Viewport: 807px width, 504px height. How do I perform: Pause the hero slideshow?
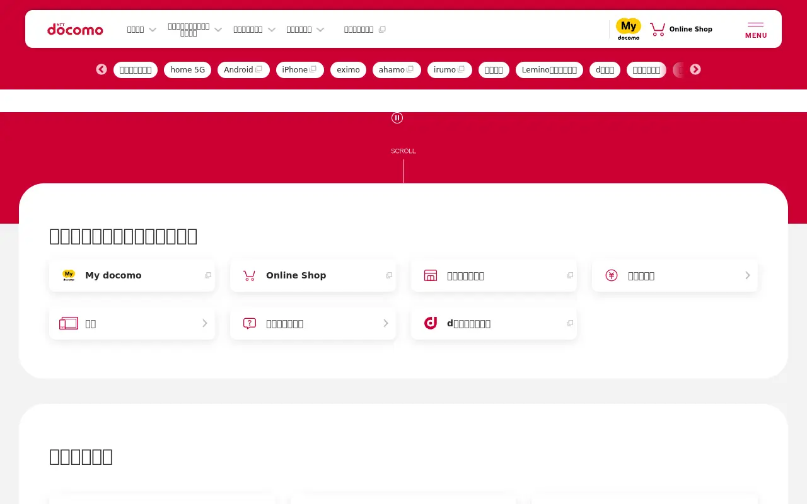pos(397,118)
